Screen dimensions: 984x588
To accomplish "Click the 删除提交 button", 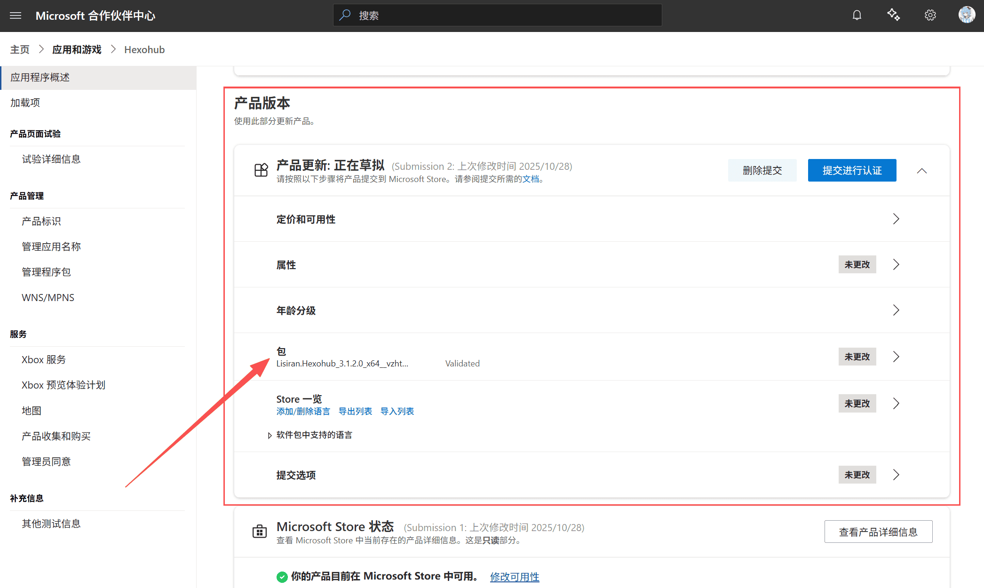I will coord(762,170).
